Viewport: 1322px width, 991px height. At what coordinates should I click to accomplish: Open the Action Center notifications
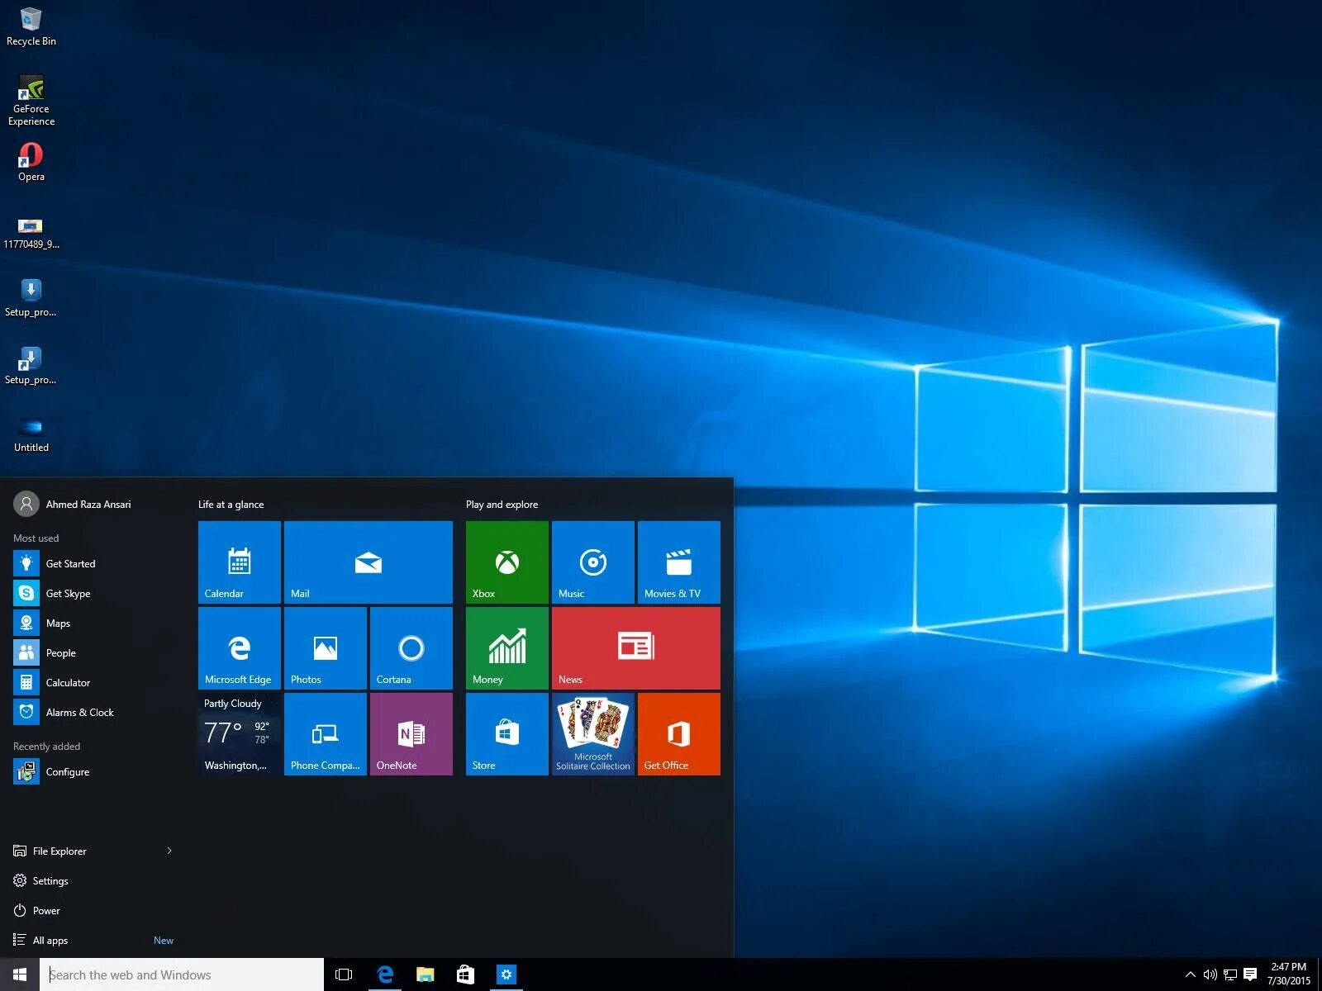[1250, 974]
